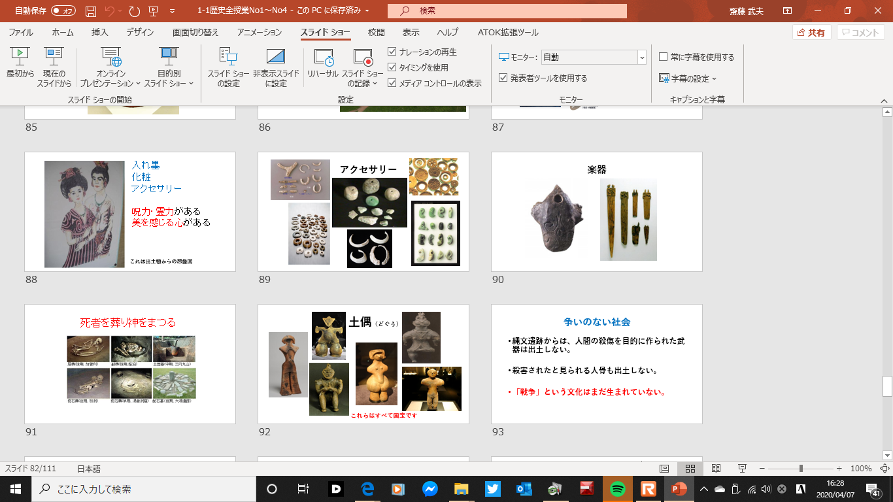The height and width of the screenshot is (502, 893).
Task: Open Outlook from the taskbar
Action: coord(524,488)
